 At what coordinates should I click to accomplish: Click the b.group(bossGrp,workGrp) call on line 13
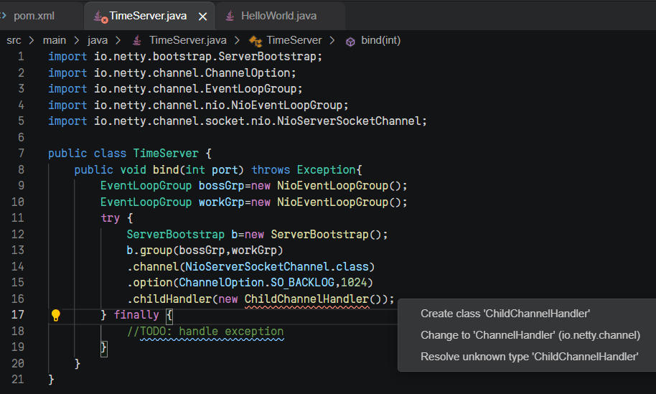(x=205, y=250)
